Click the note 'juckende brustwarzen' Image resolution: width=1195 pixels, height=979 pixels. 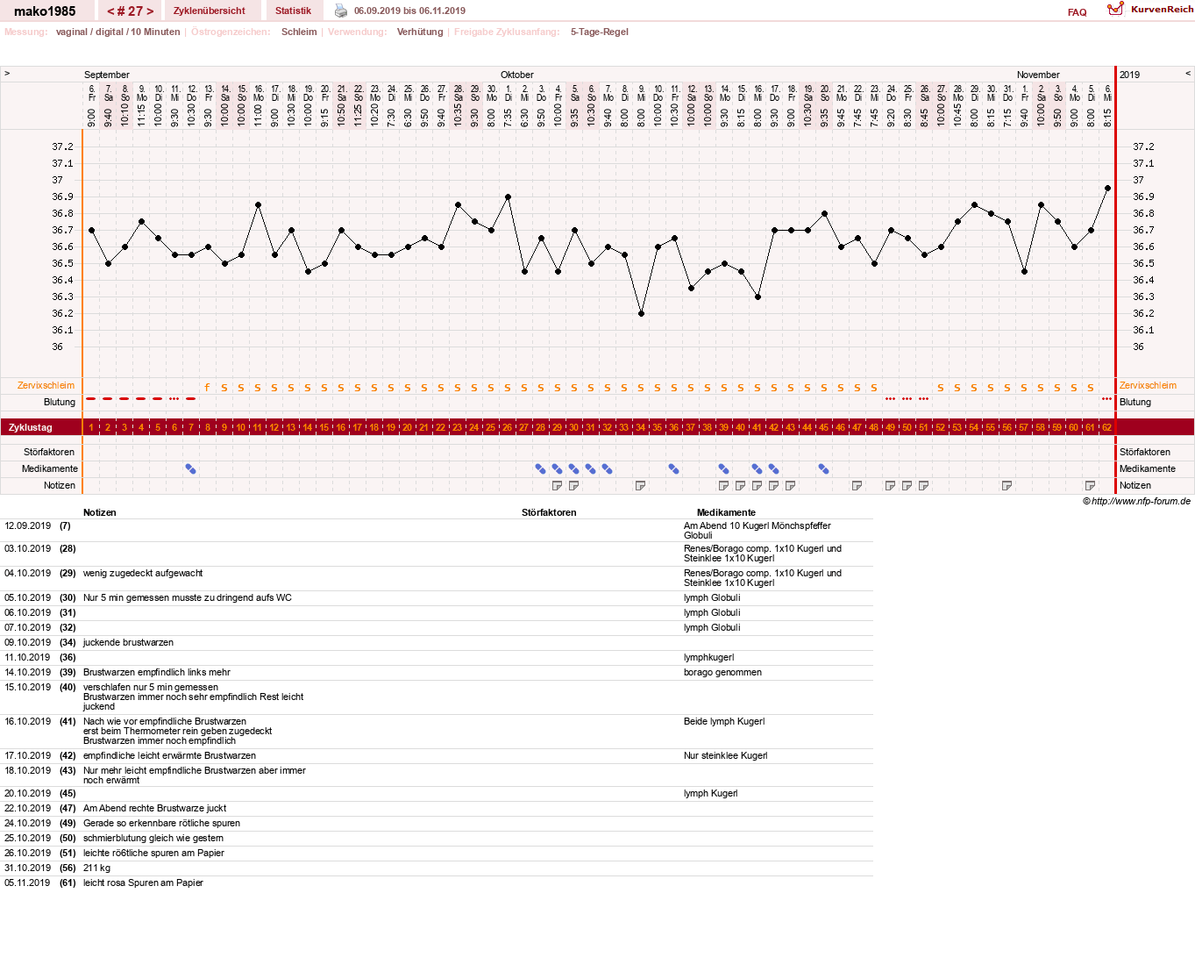[x=128, y=642]
